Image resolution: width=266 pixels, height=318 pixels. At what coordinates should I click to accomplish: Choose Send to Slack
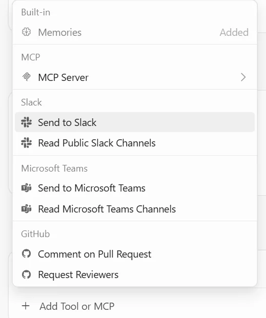pos(135,122)
